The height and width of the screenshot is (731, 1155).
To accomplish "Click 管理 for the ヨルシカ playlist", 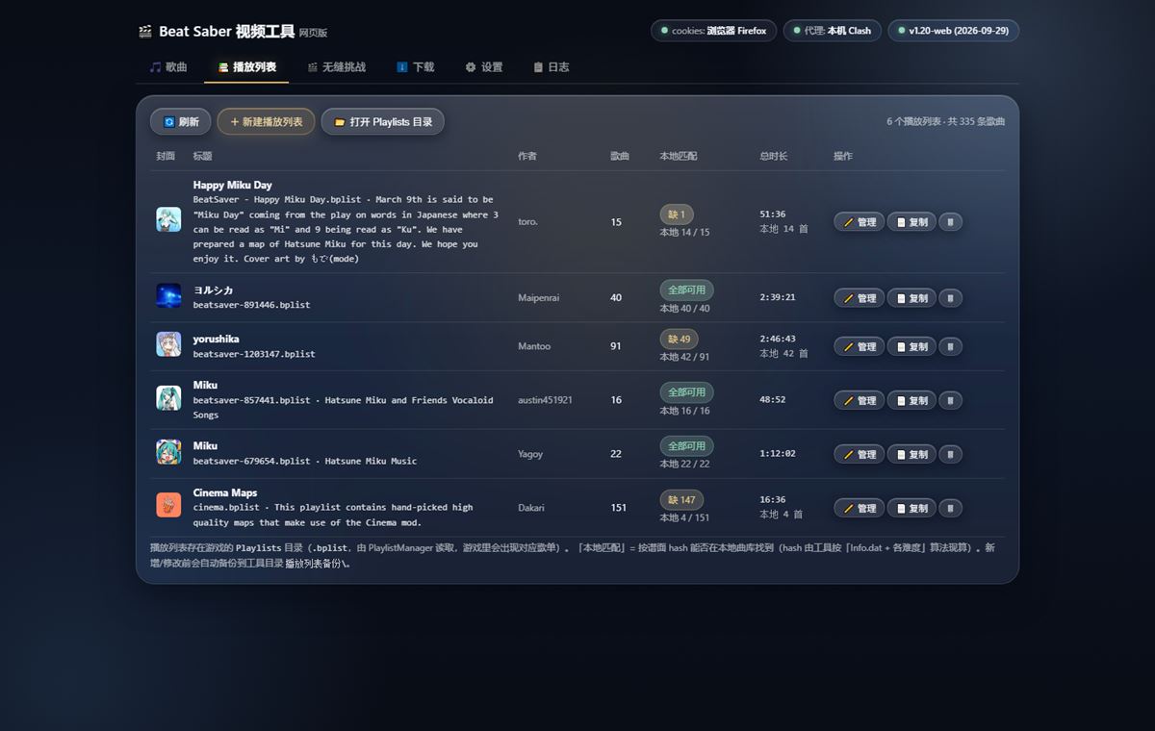I will point(860,298).
